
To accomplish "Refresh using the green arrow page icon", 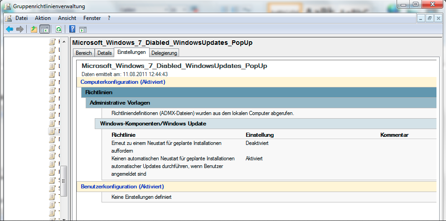I will click(58, 29).
